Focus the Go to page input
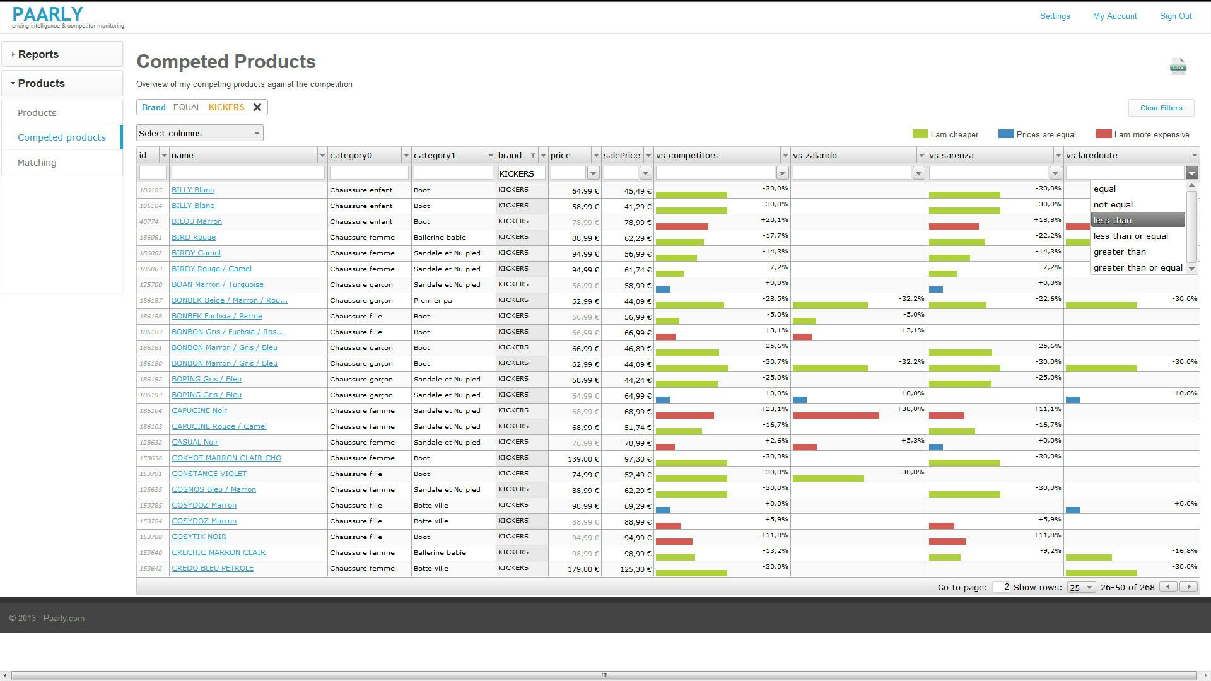The width and height of the screenshot is (1211, 681). (1002, 587)
